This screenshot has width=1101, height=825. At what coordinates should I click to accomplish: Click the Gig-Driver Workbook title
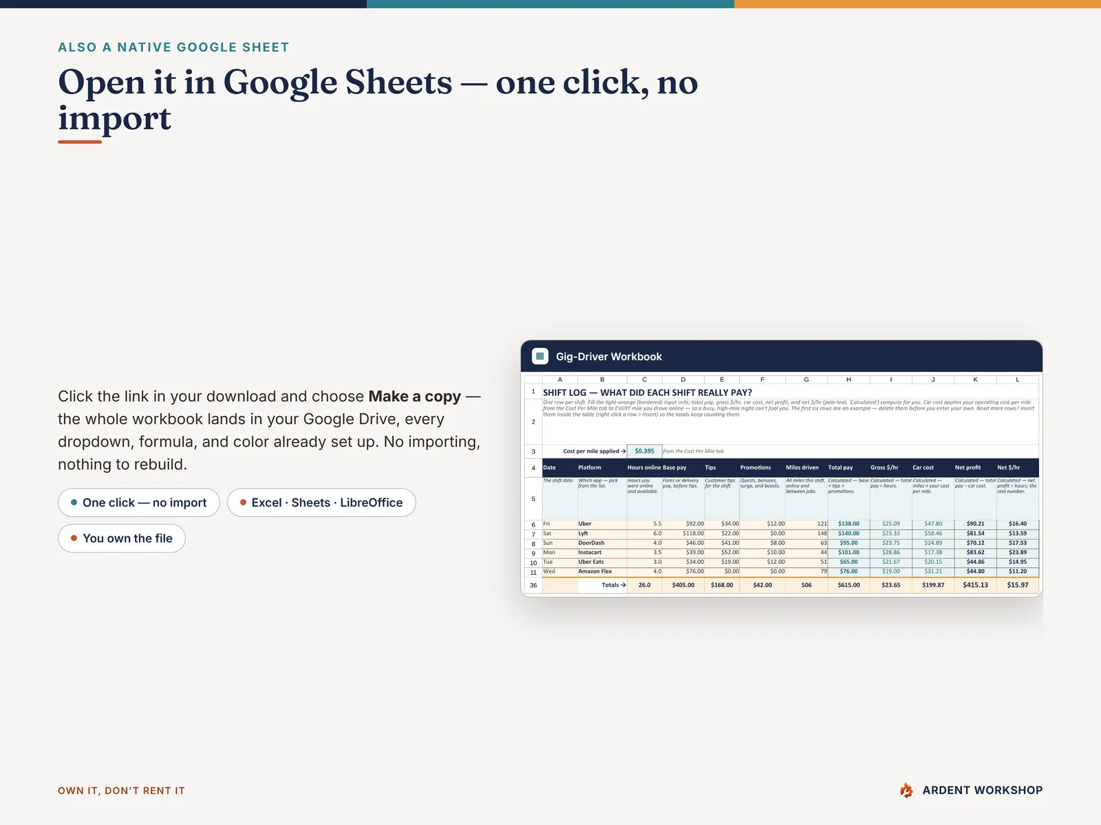pyautogui.click(x=609, y=357)
